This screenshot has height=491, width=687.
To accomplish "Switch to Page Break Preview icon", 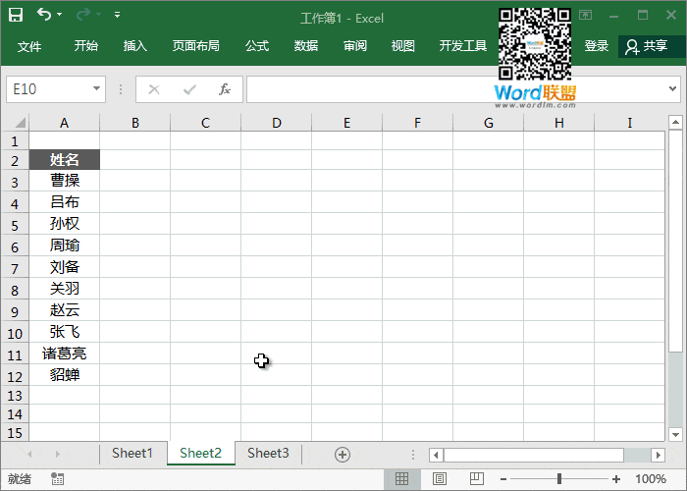I will (477, 479).
